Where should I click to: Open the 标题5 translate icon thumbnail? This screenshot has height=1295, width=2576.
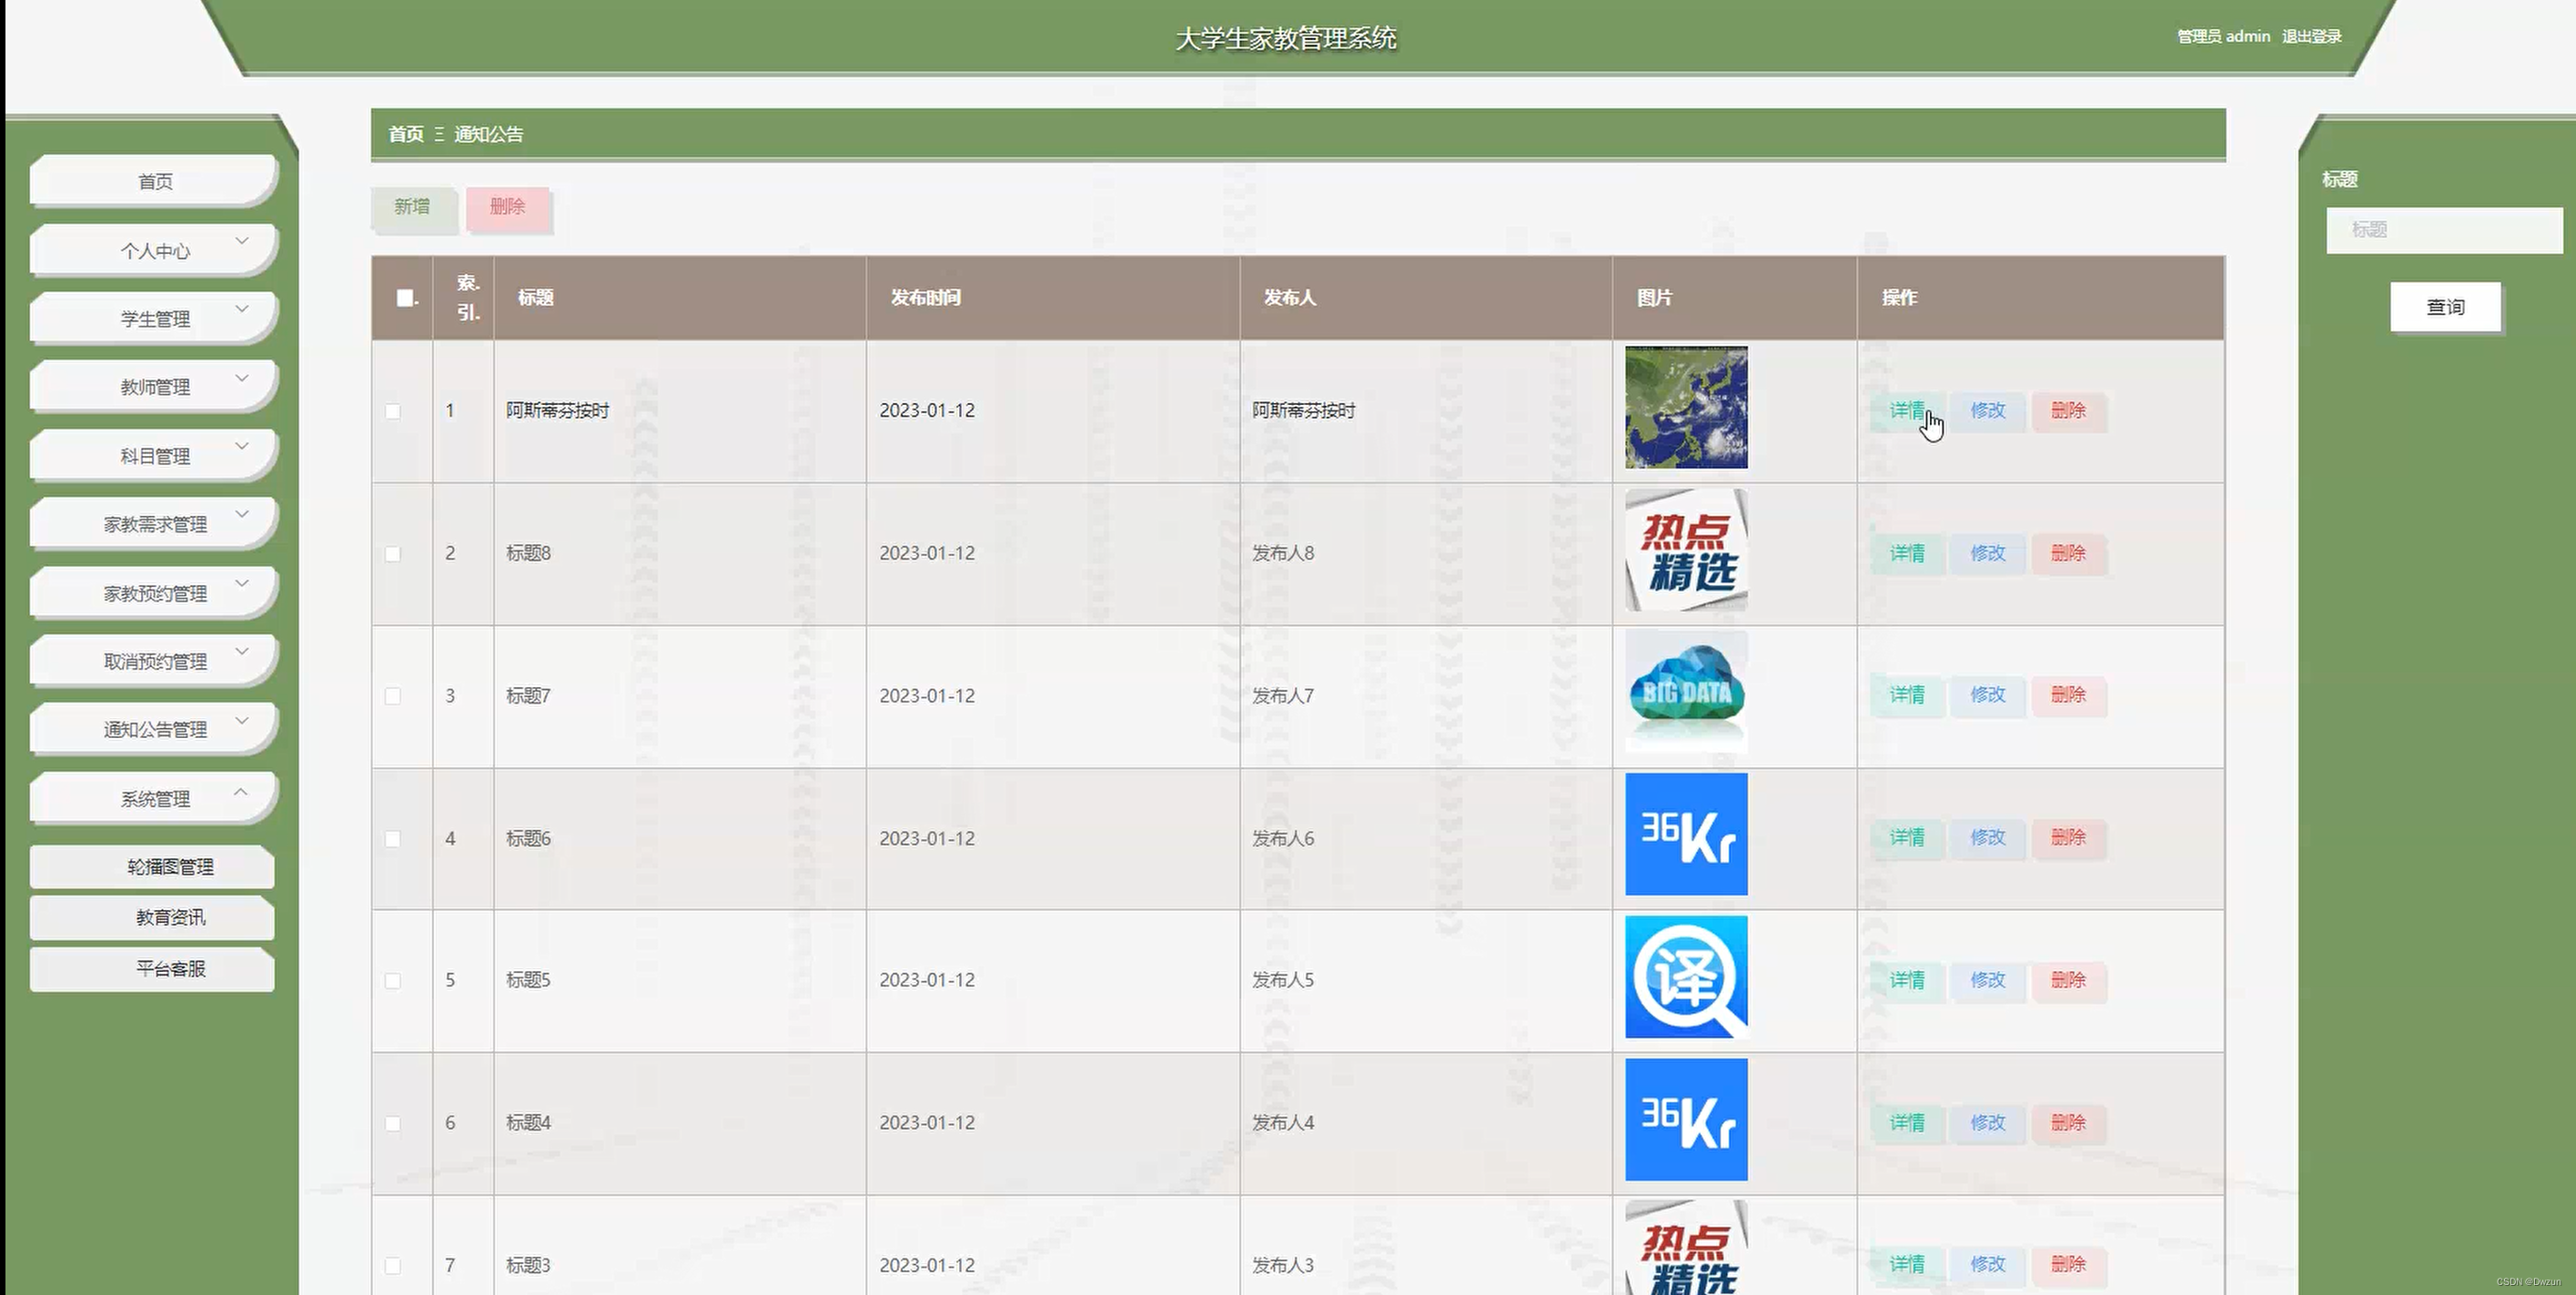click(1686, 977)
